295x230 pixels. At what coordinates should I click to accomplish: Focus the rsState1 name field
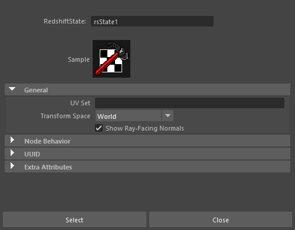[x=152, y=21]
